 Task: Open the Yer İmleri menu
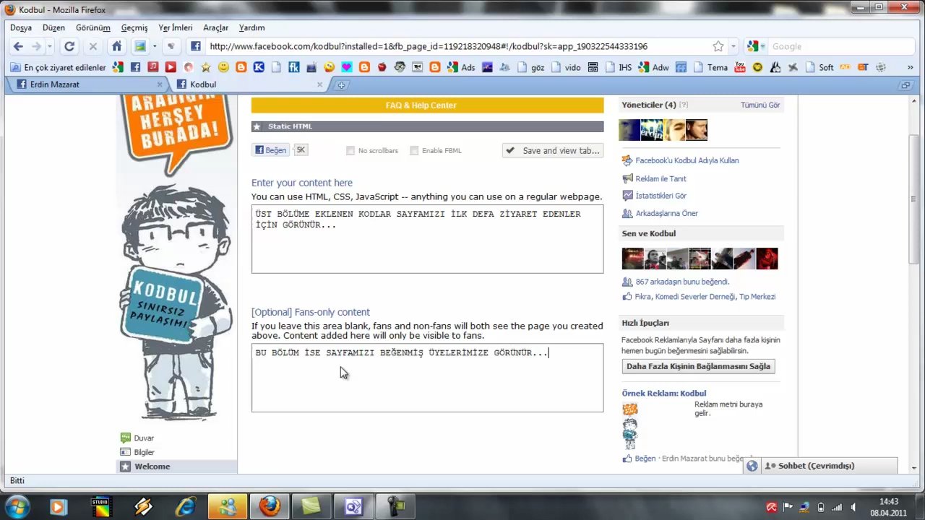(176, 27)
